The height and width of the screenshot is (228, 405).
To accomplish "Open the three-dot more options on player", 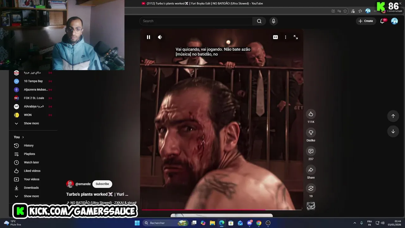I will click(285, 37).
